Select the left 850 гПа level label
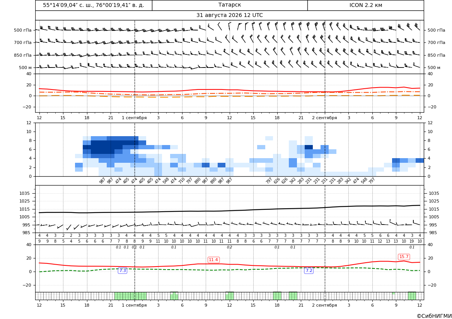 (x=22, y=55)
